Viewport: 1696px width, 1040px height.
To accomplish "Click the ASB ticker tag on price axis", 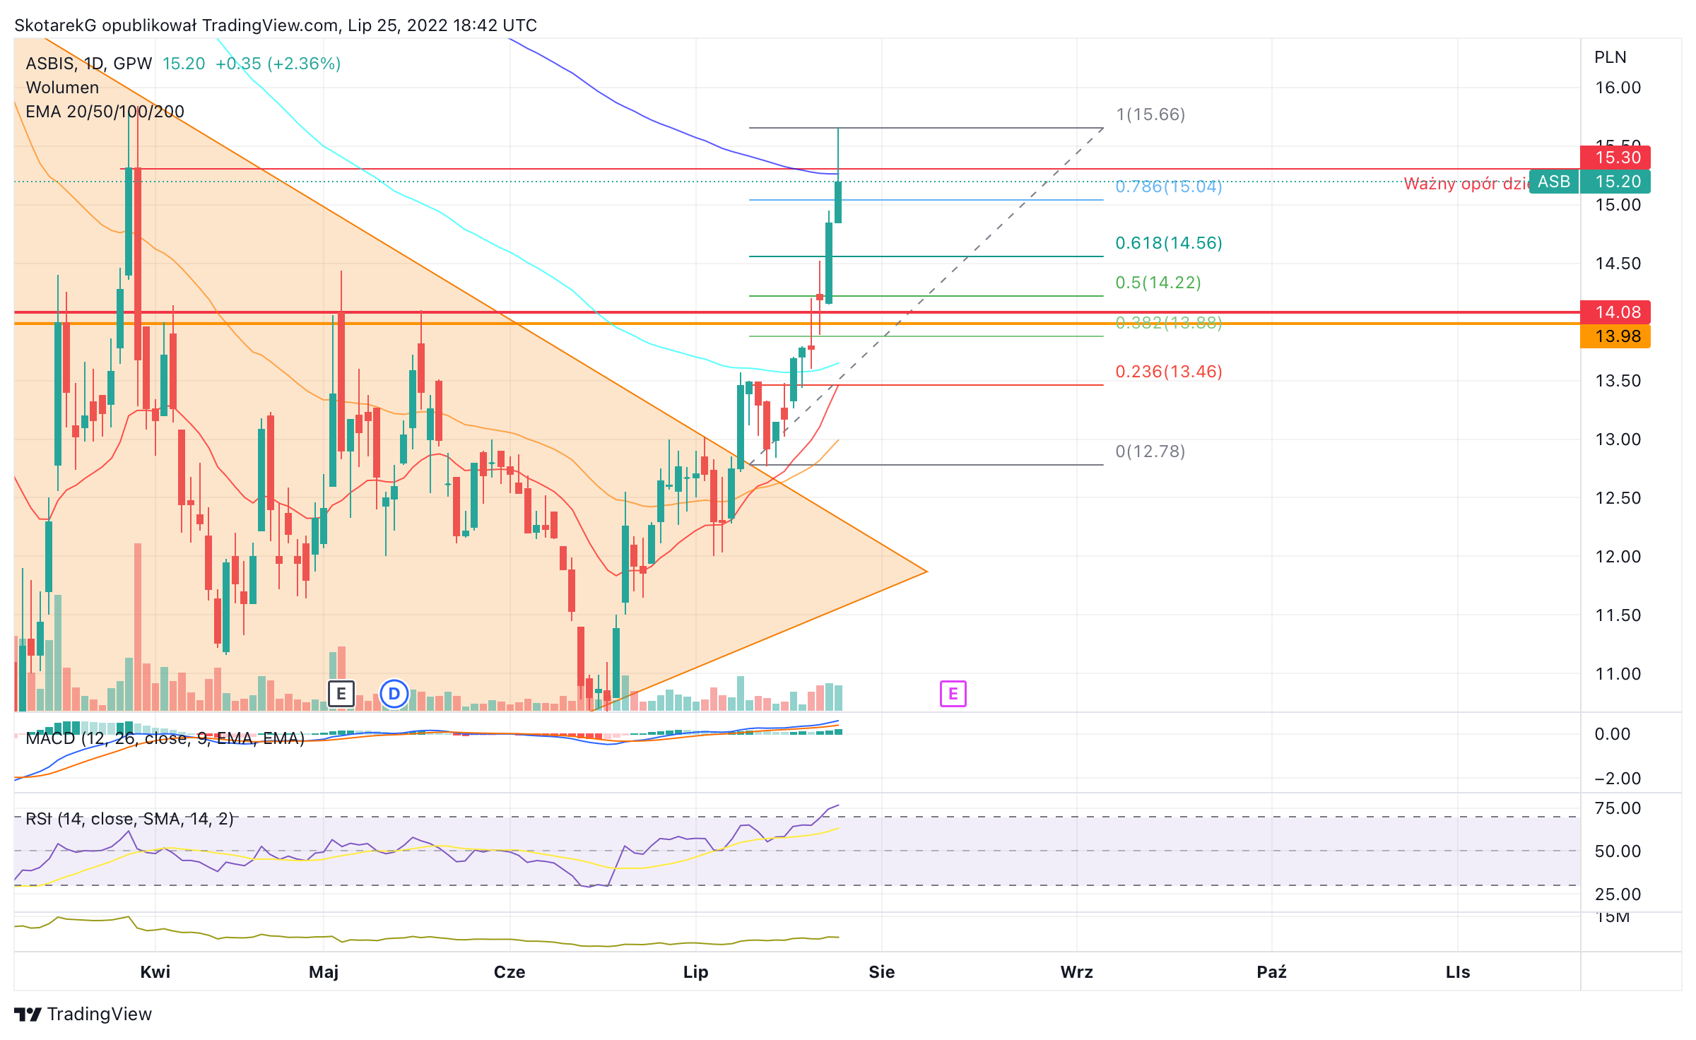I will pyautogui.click(x=1554, y=182).
